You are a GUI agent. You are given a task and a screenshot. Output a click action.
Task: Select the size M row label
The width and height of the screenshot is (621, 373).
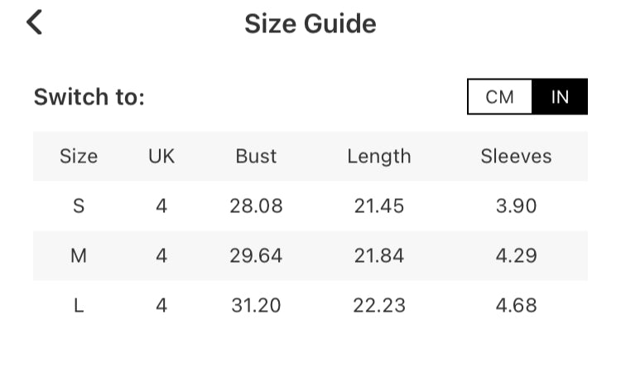(79, 255)
